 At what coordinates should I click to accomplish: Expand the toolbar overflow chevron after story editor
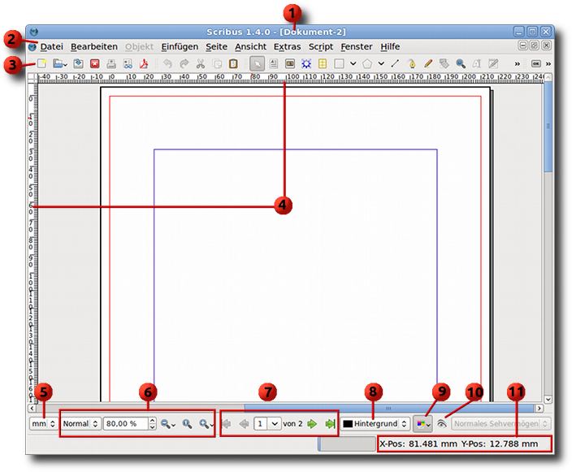(518, 64)
